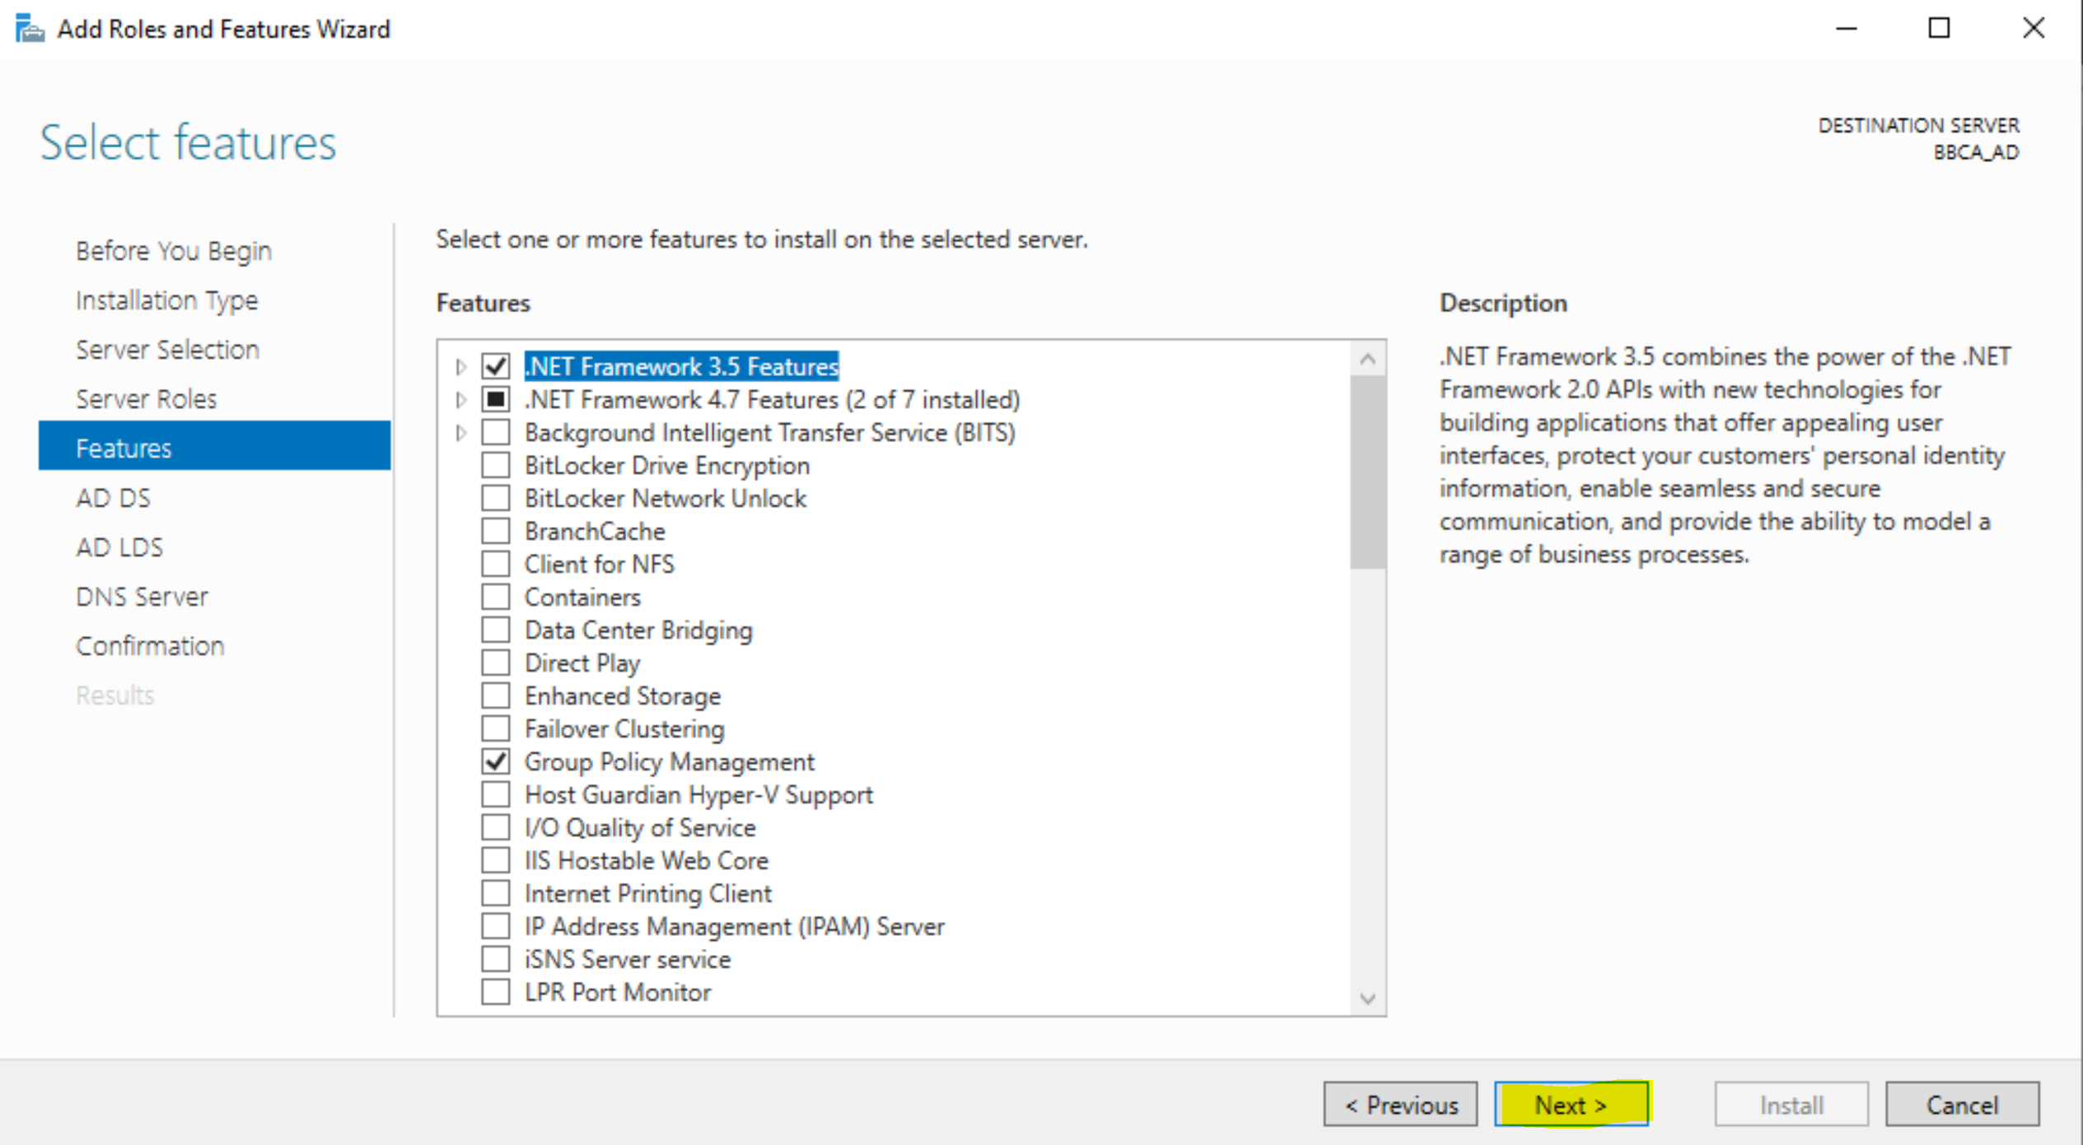This screenshot has width=2083, height=1145.
Task: Open Server Selection step
Action: click(168, 350)
